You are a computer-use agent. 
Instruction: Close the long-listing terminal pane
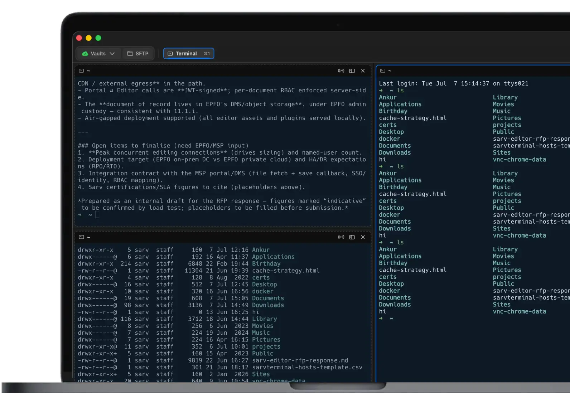363,237
